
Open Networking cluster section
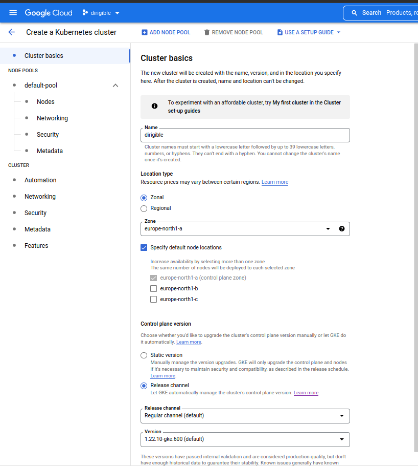40,197
